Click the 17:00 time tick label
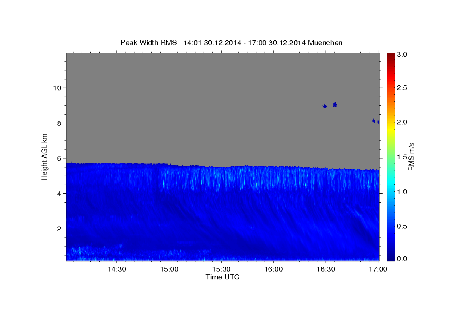This screenshot has height=313, width=469. click(x=378, y=269)
